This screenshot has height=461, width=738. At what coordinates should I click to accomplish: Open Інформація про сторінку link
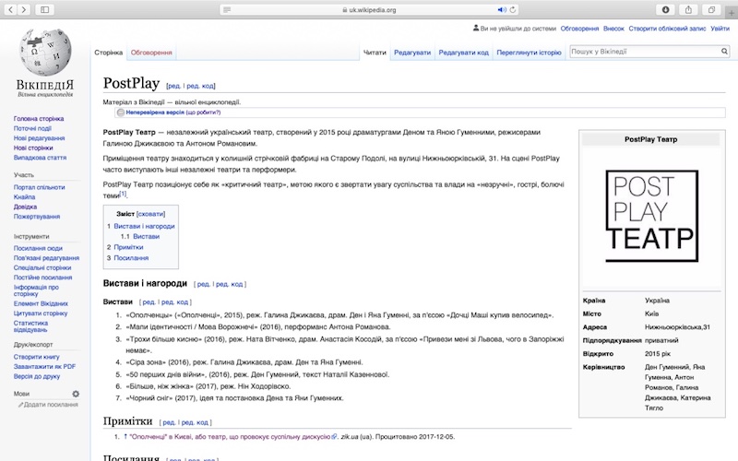point(36,290)
